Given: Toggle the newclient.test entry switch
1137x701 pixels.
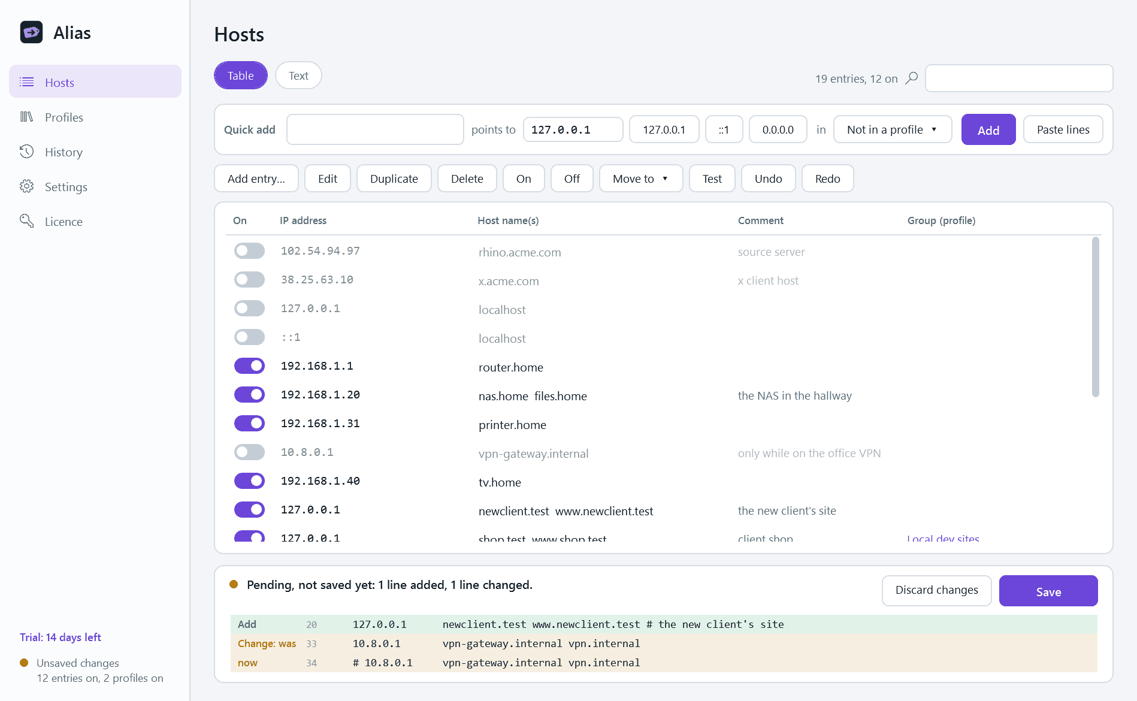Looking at the screenshot, I should tap(249, 510).
